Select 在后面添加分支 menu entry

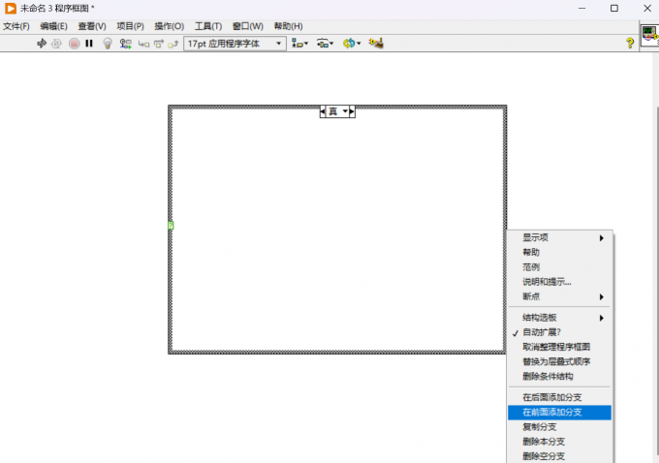click(559, 397)
